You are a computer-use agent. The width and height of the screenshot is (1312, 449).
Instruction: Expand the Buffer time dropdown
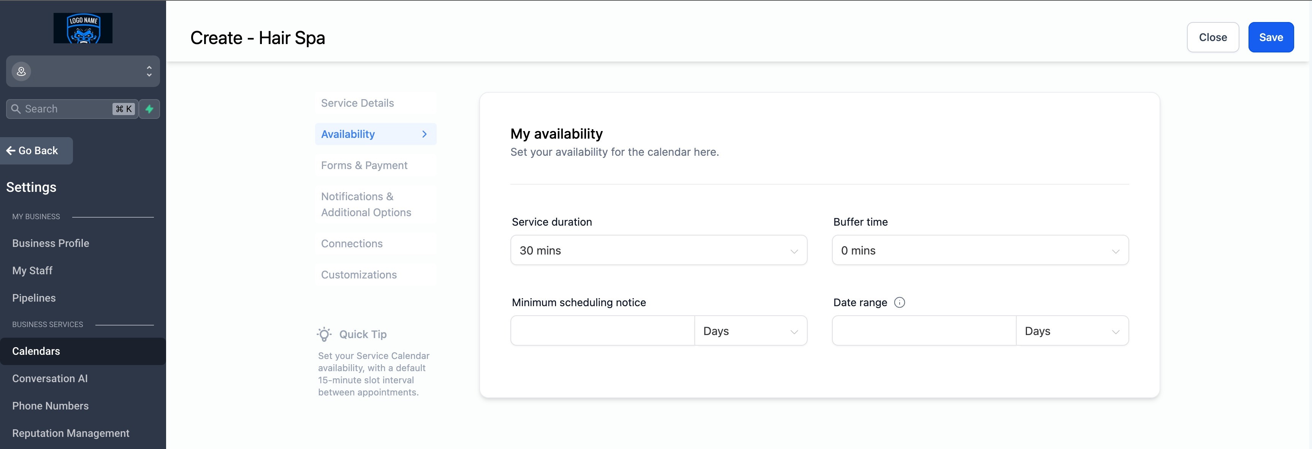979,250
